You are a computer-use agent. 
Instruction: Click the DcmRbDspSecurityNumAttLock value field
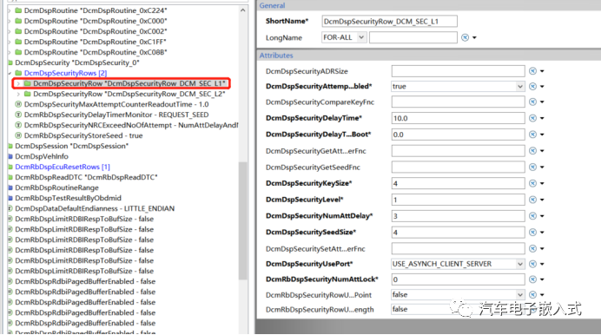click(x=458, y=279)
